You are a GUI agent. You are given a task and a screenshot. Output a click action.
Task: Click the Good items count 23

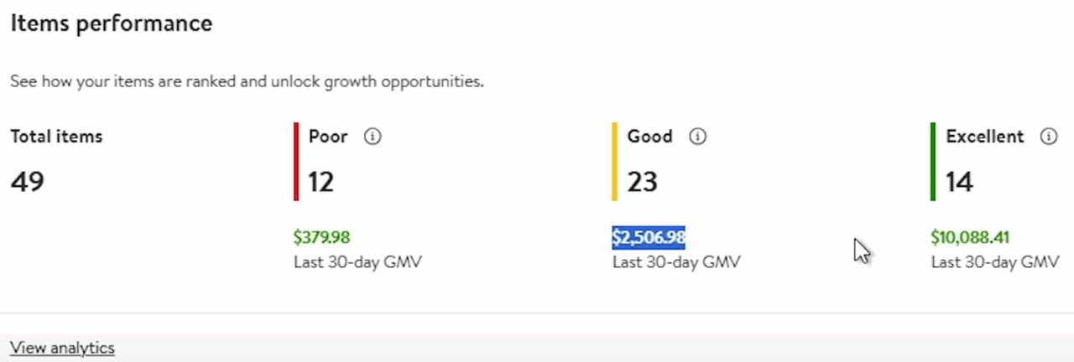coord(642,181)
